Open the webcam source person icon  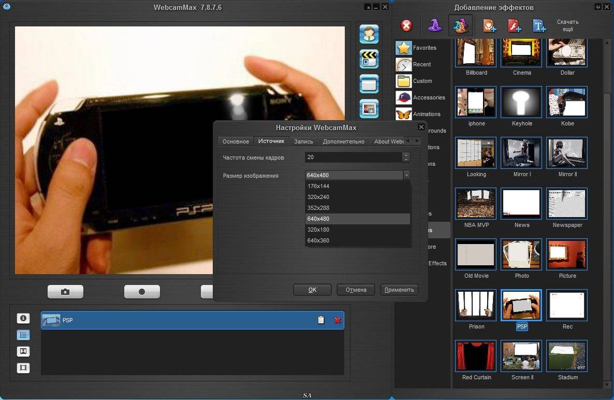point(369,34)
